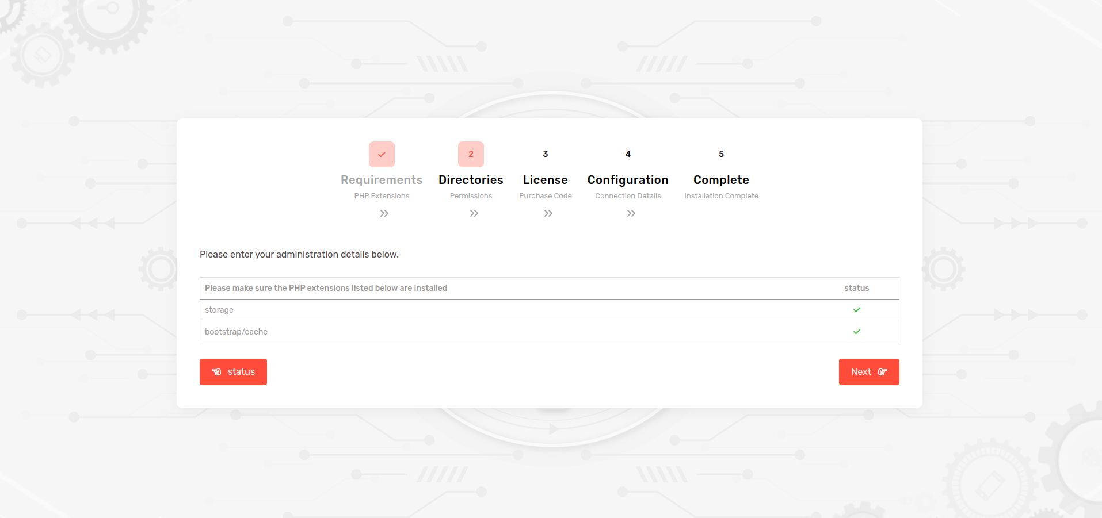Click the double chevron under License
This screenshot has height=518, width=1102.
(548, 213)
